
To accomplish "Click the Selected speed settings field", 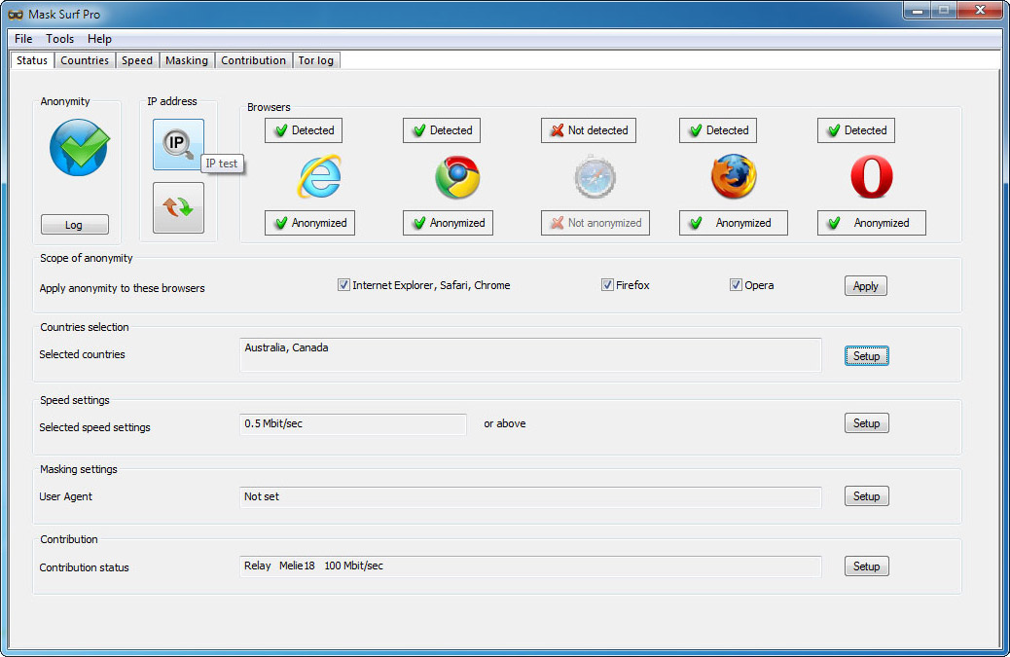I will 353,424.
